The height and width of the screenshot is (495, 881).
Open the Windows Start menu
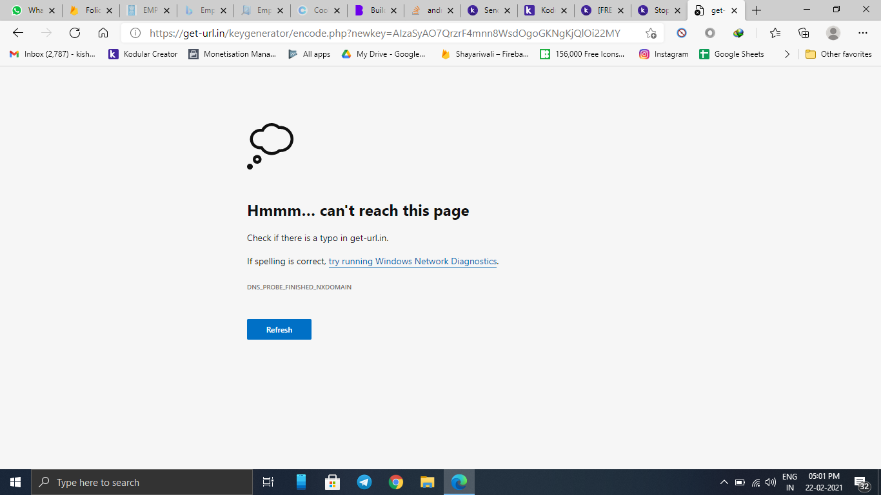tap(15, 482)
